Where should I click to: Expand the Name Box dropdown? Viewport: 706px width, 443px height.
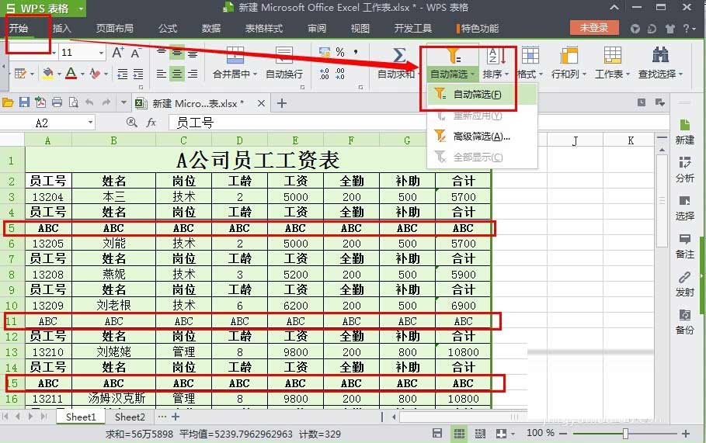click(x=90, y=123)
